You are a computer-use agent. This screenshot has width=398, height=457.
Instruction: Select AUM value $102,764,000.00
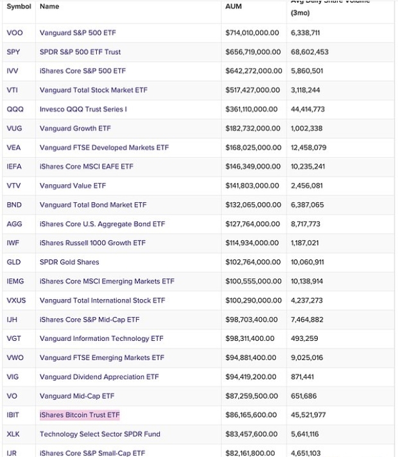(253, 262)
